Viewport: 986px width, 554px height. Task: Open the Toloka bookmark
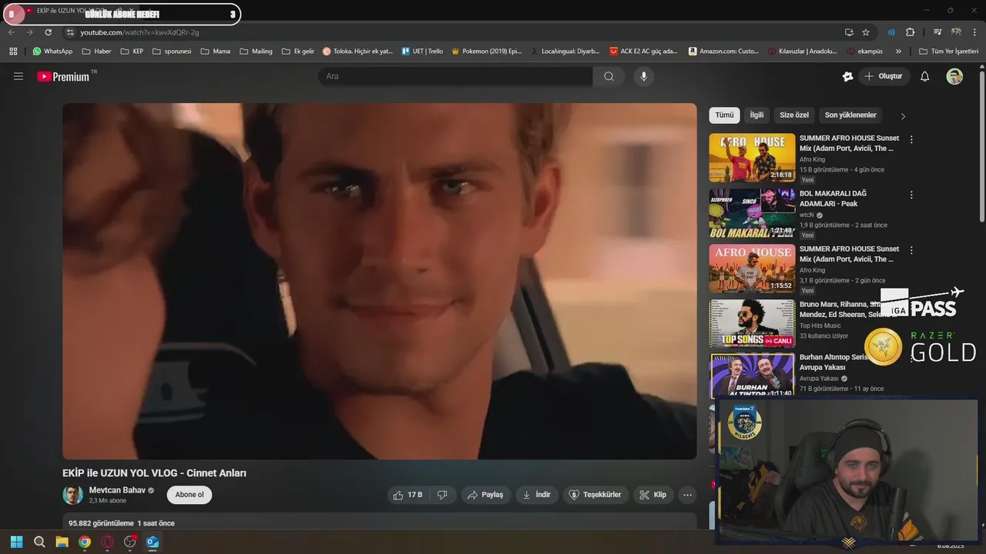pos(358,52)
